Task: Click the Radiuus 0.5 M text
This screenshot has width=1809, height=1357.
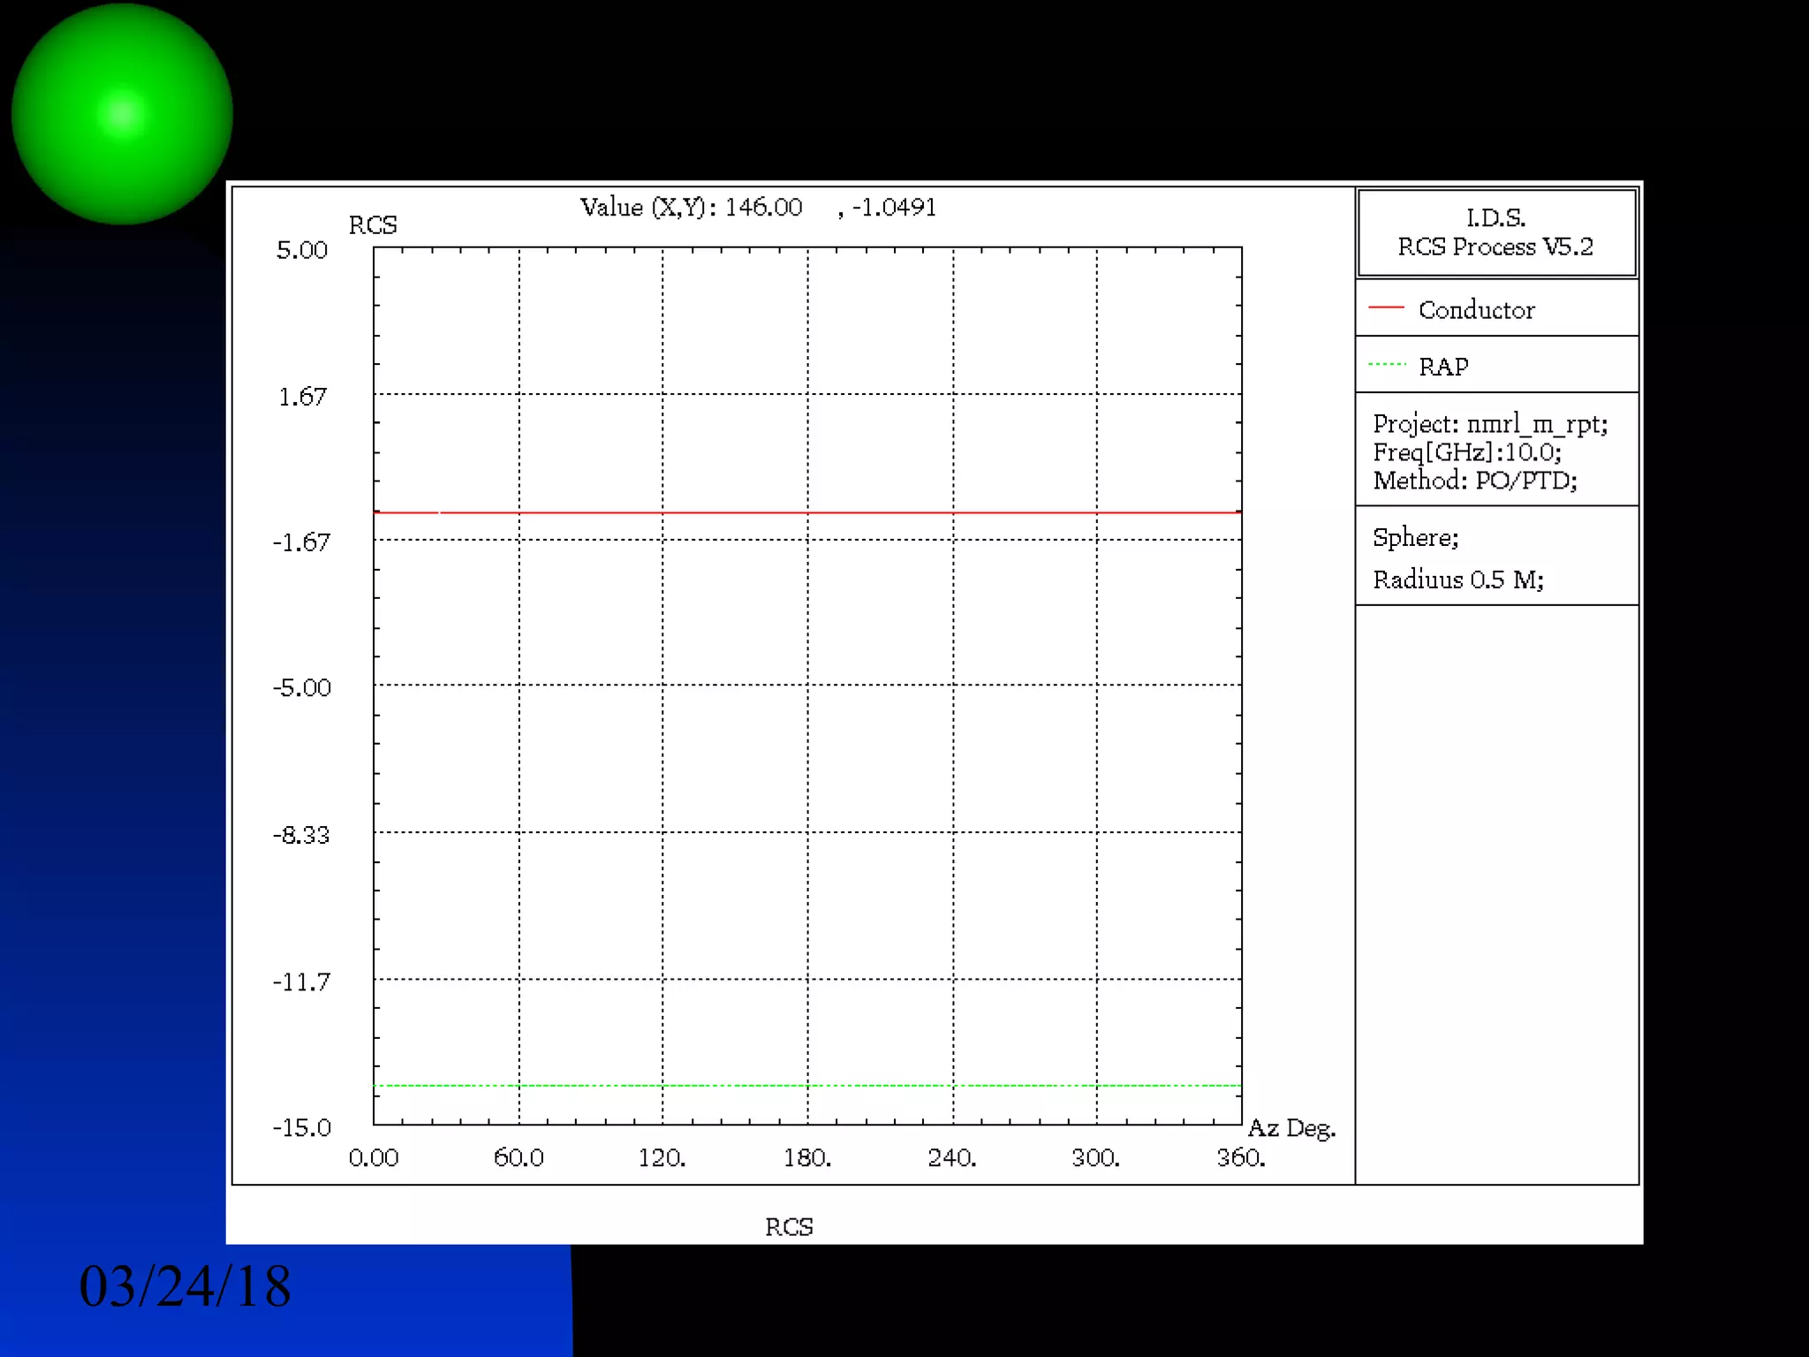Action: pos(1457,580)
